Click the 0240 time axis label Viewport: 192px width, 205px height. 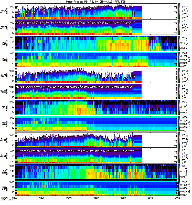pyautogui.click(x=69, y=198)
